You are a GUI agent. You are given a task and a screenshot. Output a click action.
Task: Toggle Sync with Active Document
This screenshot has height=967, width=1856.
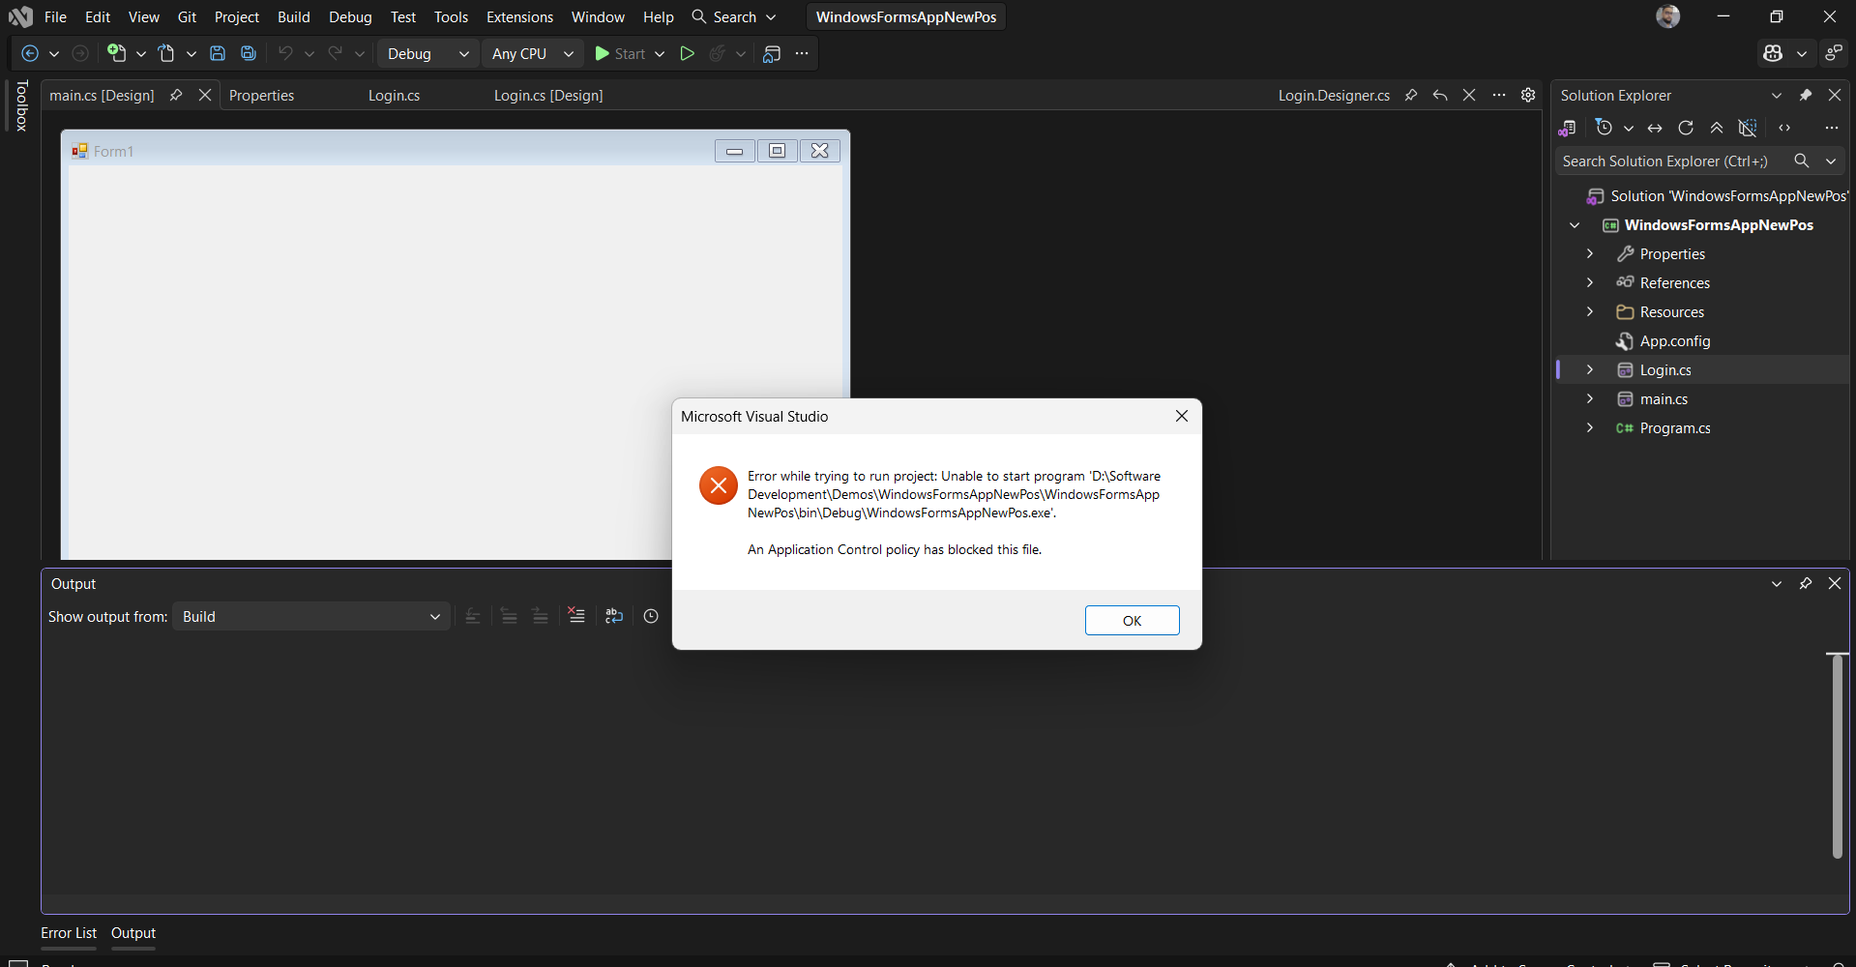tap(1655, 128)
